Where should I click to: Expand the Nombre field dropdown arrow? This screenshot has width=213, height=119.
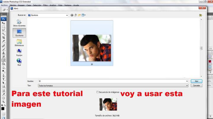click(x=187, y=81)
